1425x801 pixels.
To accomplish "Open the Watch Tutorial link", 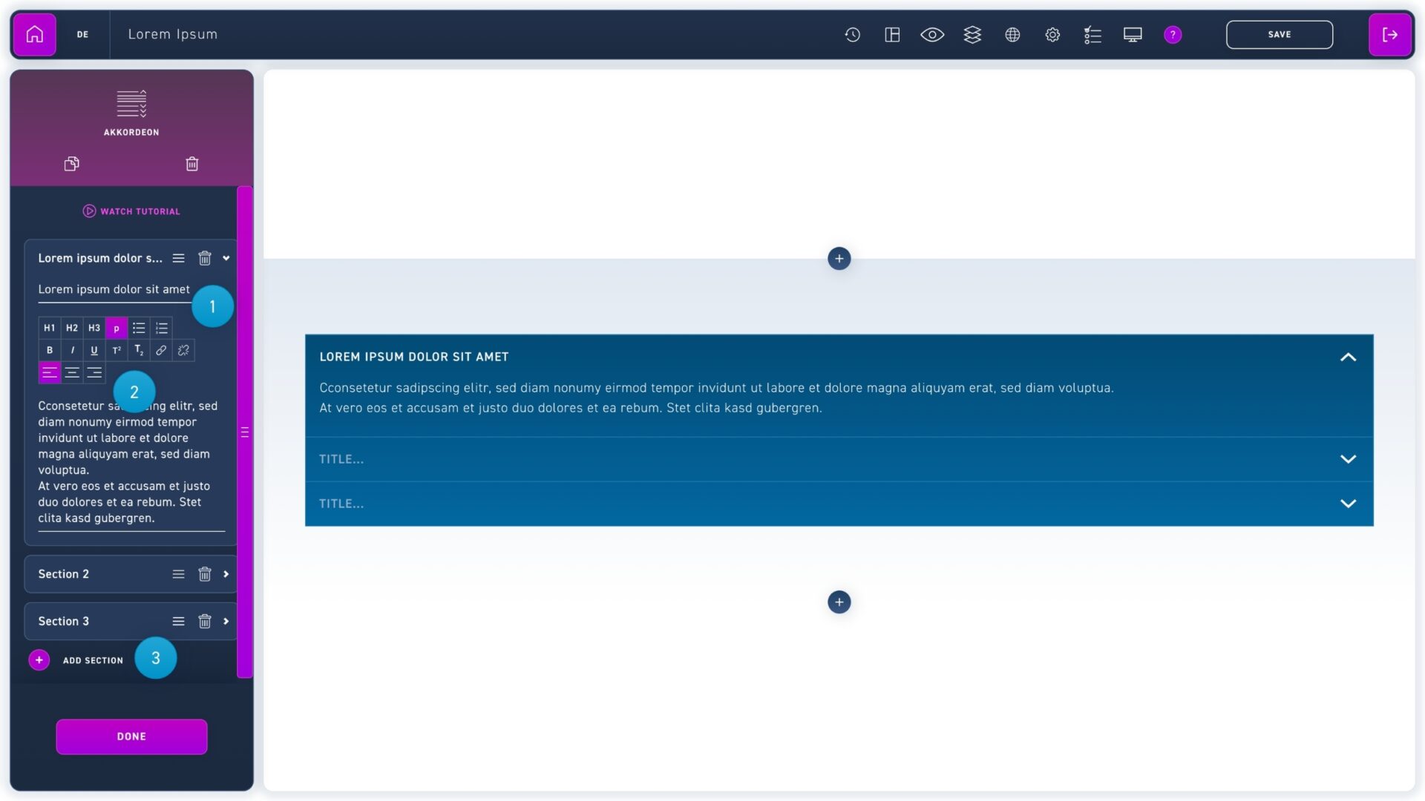I will (x=131, y=211).
